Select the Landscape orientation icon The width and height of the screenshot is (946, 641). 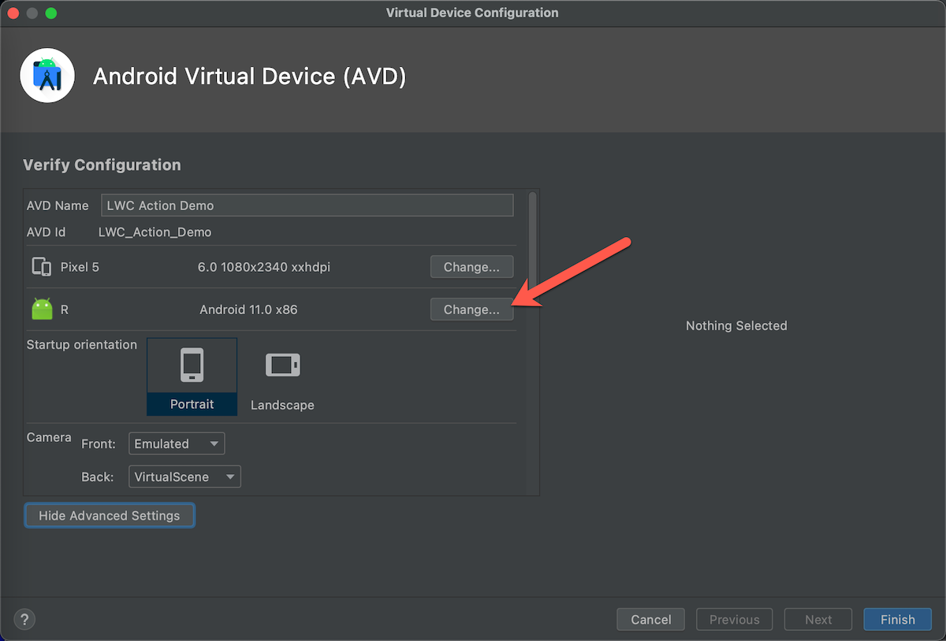[x=282, y=364]
